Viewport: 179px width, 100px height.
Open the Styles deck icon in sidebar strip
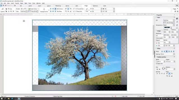[x=177, y=25]
